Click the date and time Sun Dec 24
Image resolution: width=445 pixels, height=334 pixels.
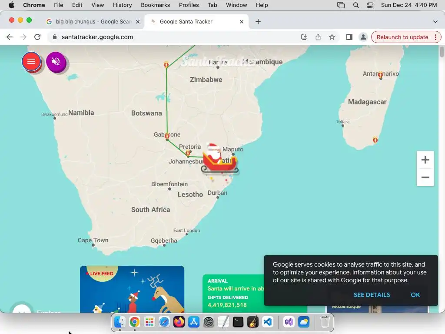pos(408,5)
